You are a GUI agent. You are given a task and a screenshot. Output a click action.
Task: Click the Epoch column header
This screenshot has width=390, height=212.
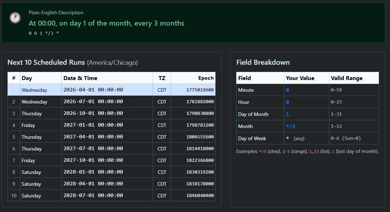[207, 78]
